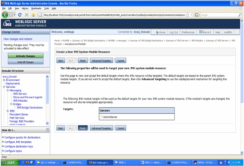Collapse the Services tree node

coord(4,87)
